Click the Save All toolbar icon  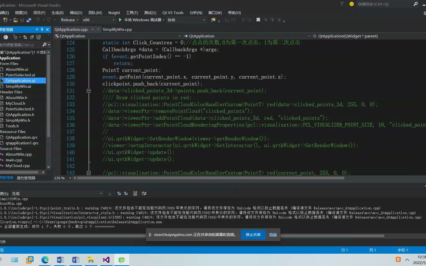click(x=29, y=20)
